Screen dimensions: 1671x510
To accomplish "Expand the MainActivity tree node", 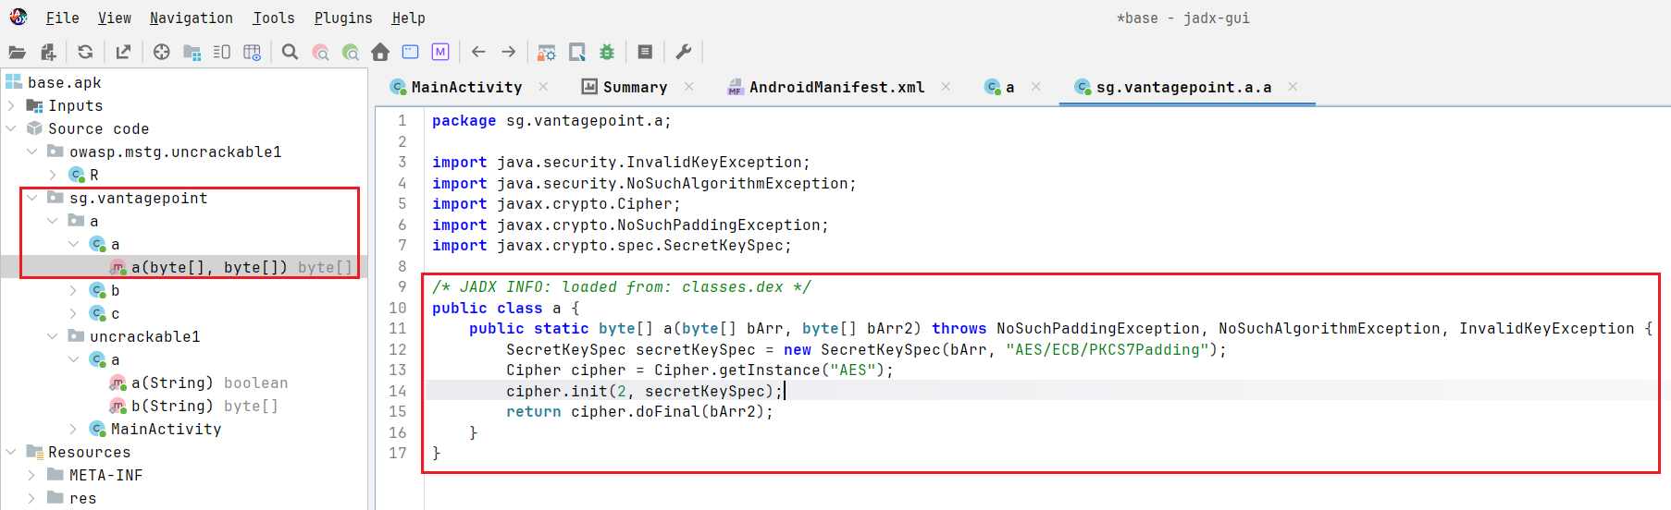I will [x=74, y=429].
